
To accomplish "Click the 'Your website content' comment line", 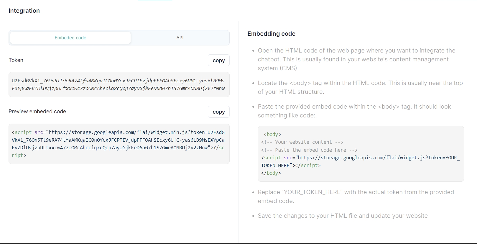I will click(x=302, y=142).
